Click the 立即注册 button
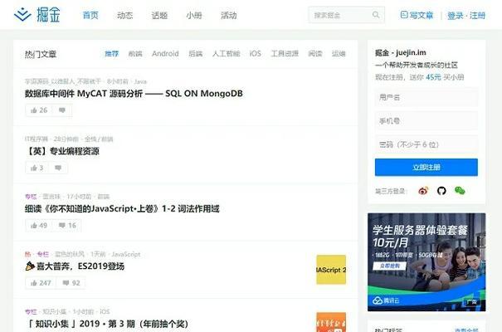This screenshot has height=332, width=502. pyautogui.click(x=426, y=167)
